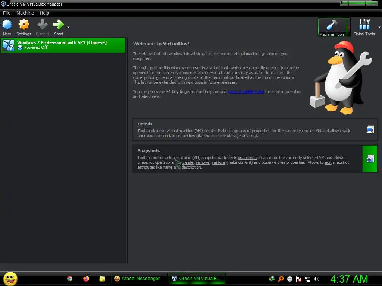
Task: Select Global Tools button
Action: point(364,27)
